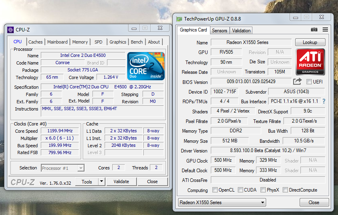Click the CPU-Z title bar app icon

tap(10, 29)
